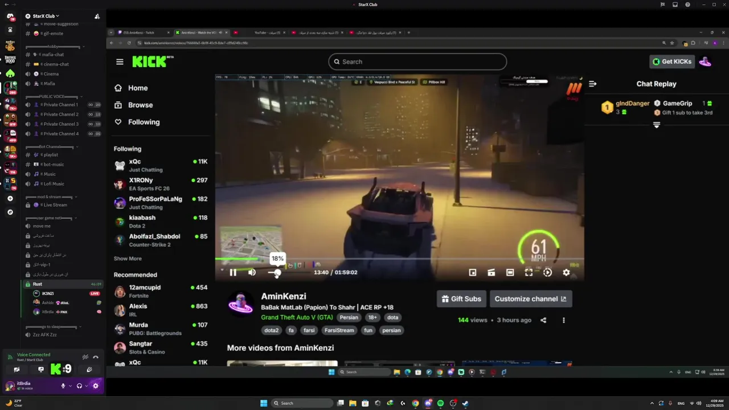Screen dimensions: 729x410
Task: Mute the Kick video speaker icon
Action: point(252,272)
